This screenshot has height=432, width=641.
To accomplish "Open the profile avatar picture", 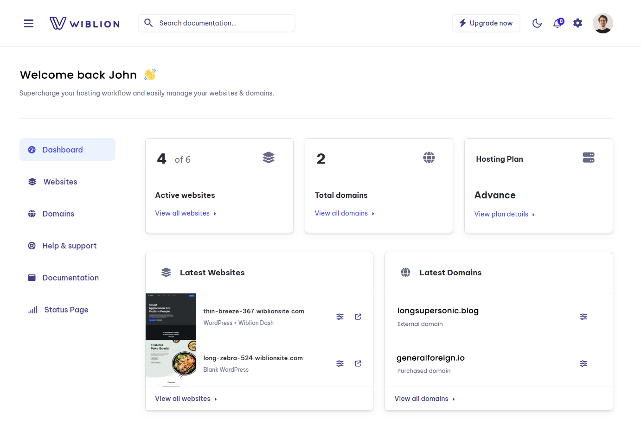I will [x=603, y=23].
